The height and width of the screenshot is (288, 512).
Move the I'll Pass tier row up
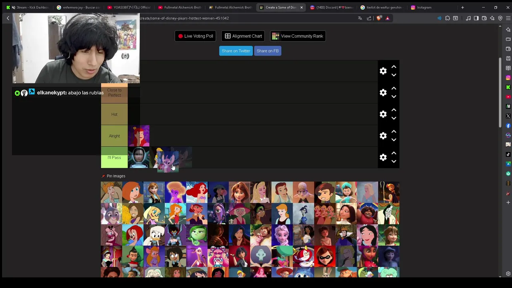click(x=394, y=153)
